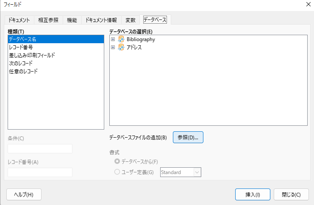The width and height of the screenshot is (314, 205).
Task: Click the Bibliography database icon
Action: coord(121,39)
